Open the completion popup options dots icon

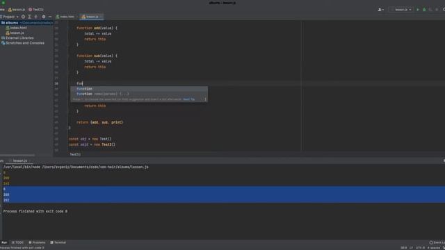coord(205,99)
